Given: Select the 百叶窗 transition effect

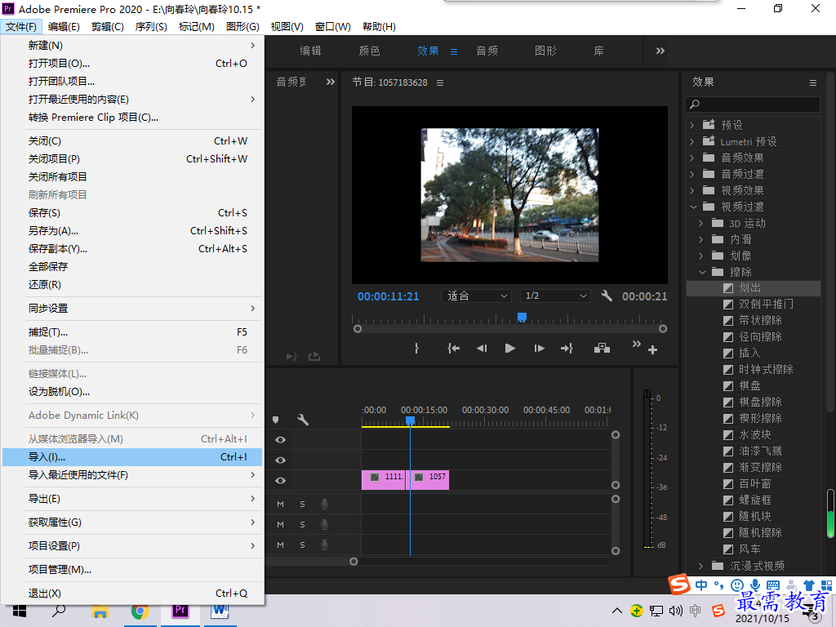Looking at the screenshot, I should [x=755, y=483].
